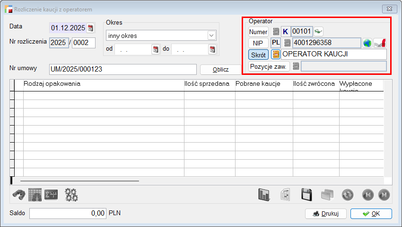Click the glasses preview icon beside operator number
This screenshot has height=227, width=402.
pyautogui.click(x=319, y=32)
